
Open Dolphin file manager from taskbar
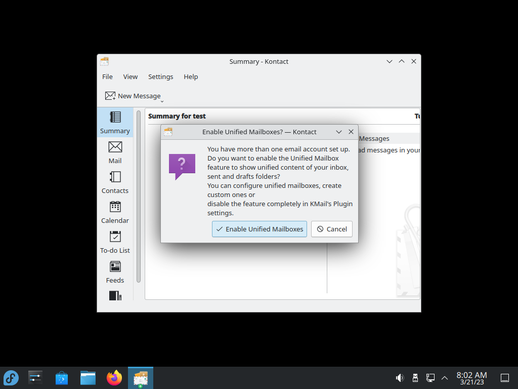pos(88,378)
